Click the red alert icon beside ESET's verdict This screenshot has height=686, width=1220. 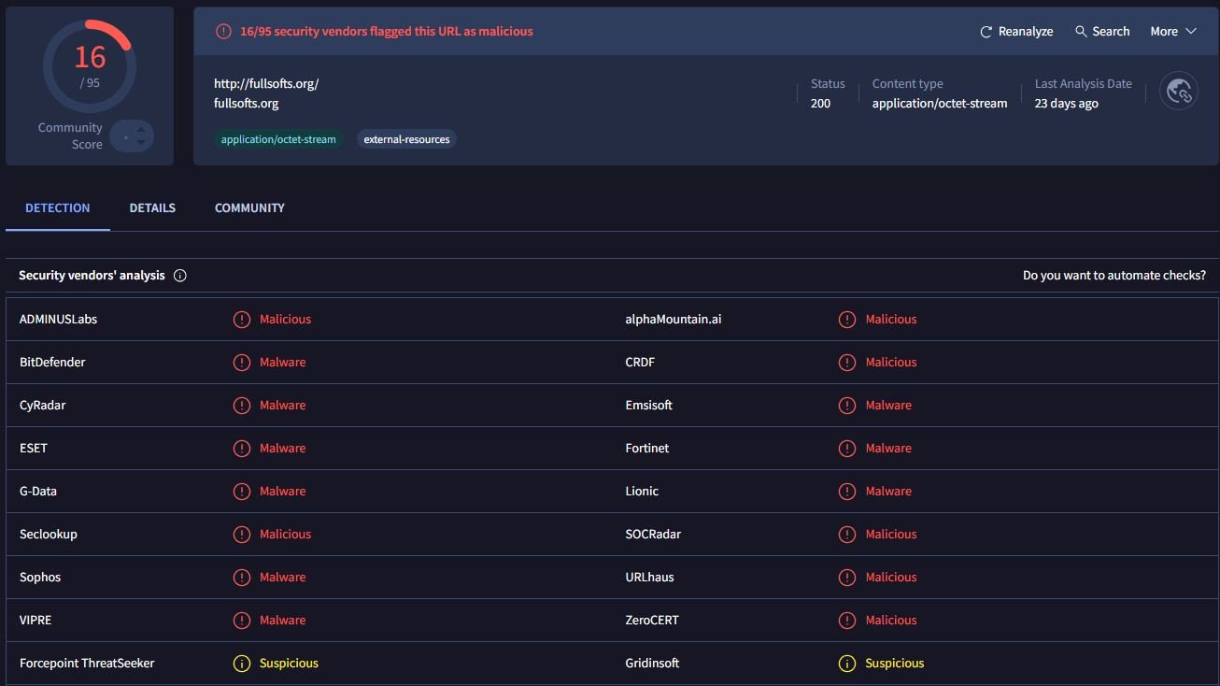(x=242, y=449)
